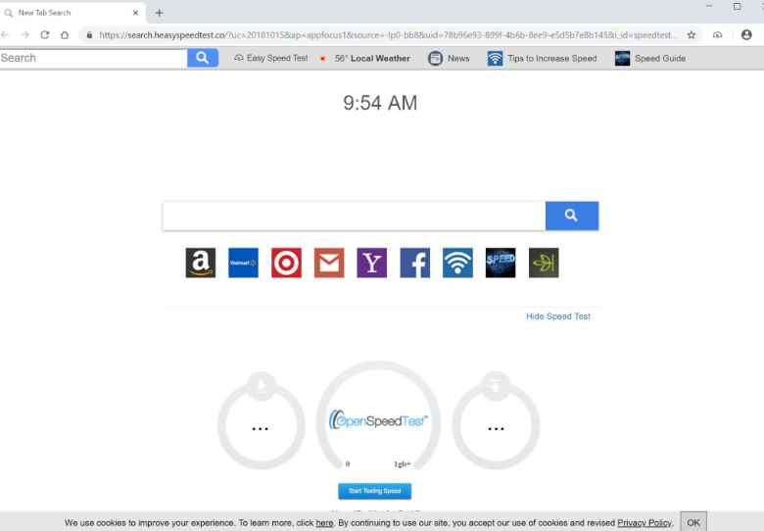Viewport: 764px width, 531px height.
Task: Navigate back in browser history
Action: 5,34
